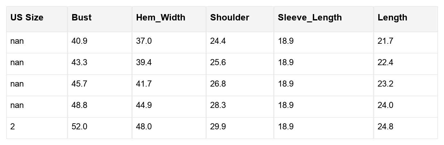Select the Shoulder column header
The image size is (444, 145).
(x=230, y=18)
